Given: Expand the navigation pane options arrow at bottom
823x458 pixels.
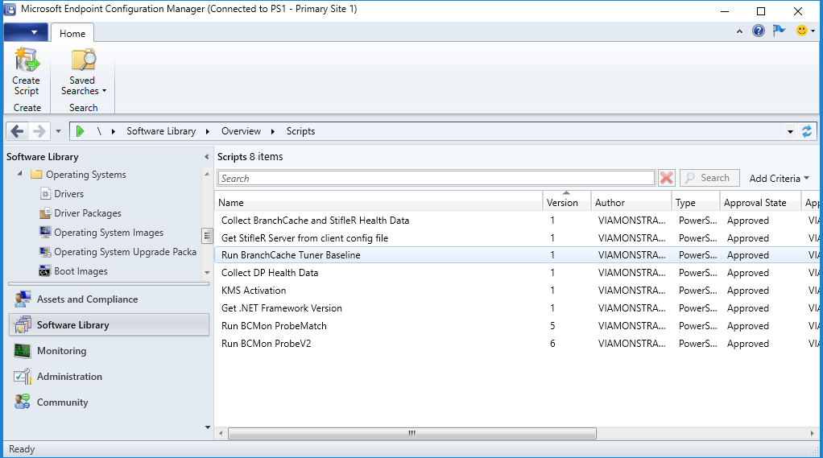Looking at the screenshot, I should pyautogui.click(x=207, y=427).
